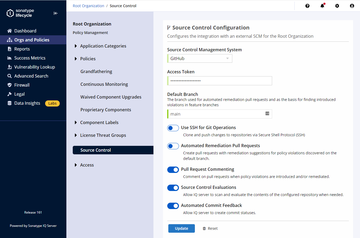The width and height of the screenshot is (360, 238).
Task: Open the Source Control Management System dropdown
Action: (x=200, y=58)
